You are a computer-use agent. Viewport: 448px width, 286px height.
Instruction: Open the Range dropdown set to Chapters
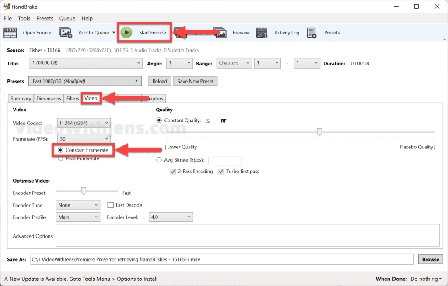(234, 63)
